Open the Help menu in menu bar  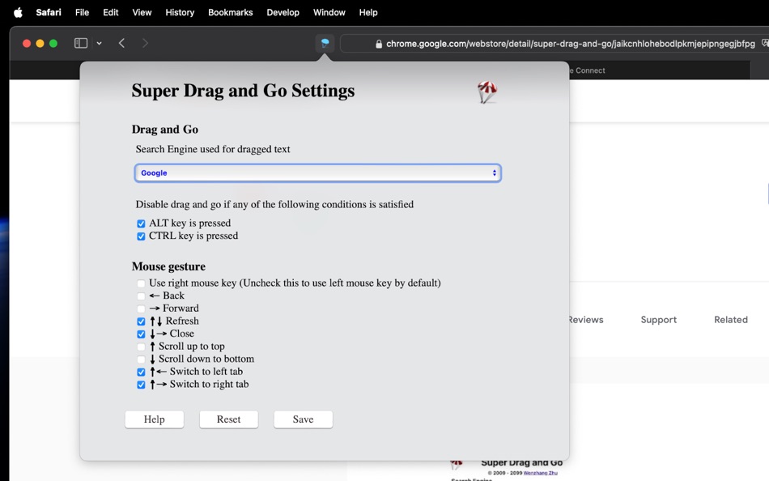(x=368, y=12)
